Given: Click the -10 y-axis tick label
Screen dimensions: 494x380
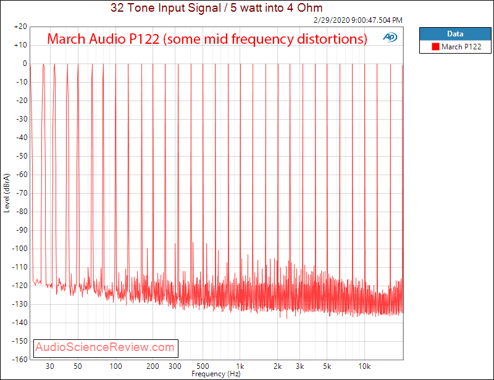Looking at the screenshot, I should 21,82.
